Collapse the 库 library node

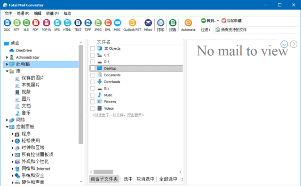pos(7,71)
